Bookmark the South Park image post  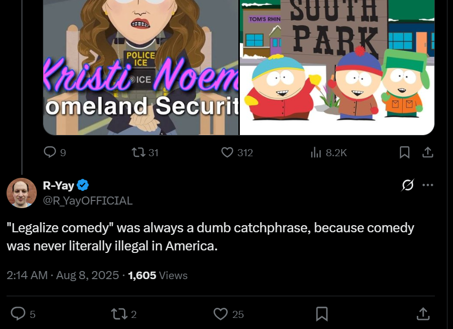pyautogui.click(x=405, y=152)
